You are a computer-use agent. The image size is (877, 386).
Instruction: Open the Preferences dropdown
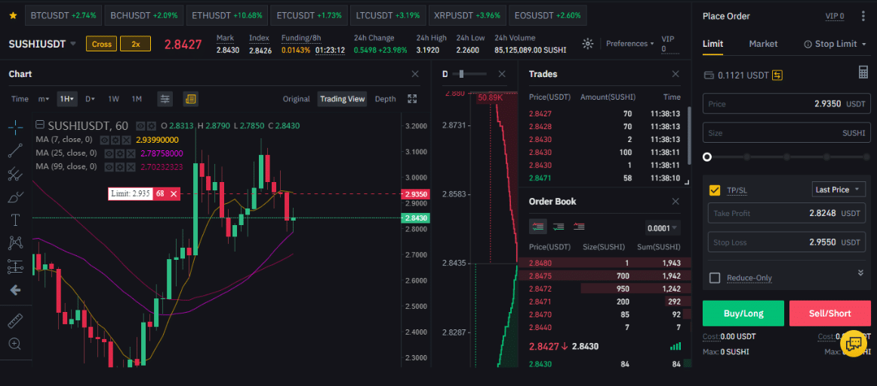click(x=629, y=44)
